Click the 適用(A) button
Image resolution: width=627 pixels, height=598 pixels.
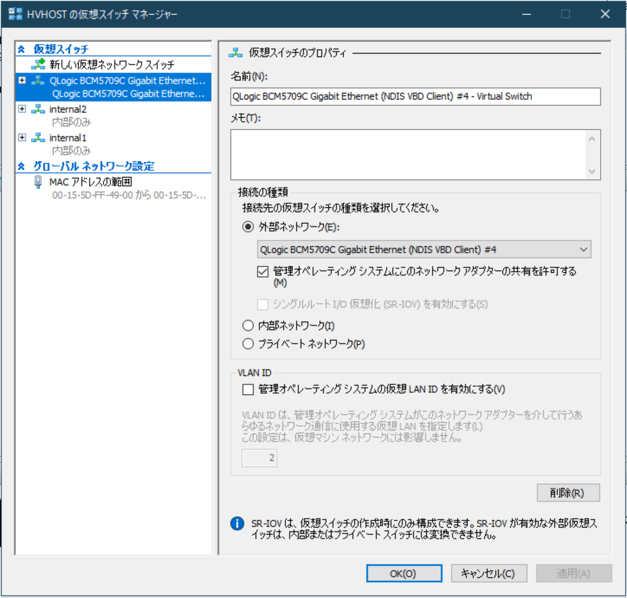pos(574,573)
